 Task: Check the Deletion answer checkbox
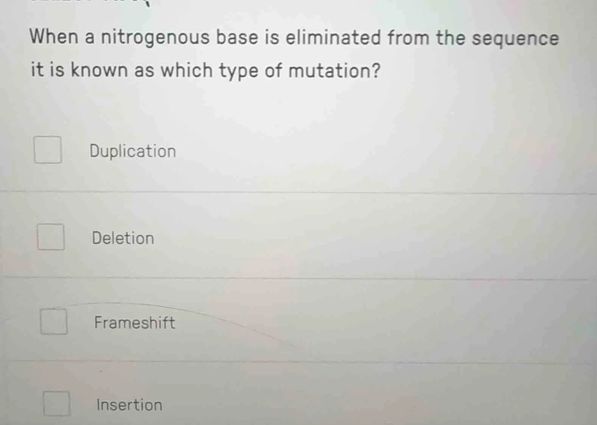point(51,237)
